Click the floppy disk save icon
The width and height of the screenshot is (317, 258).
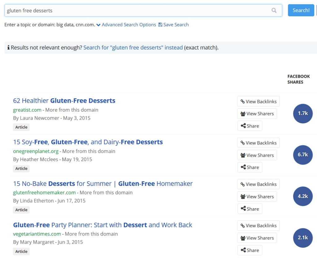tap(160, 25)
